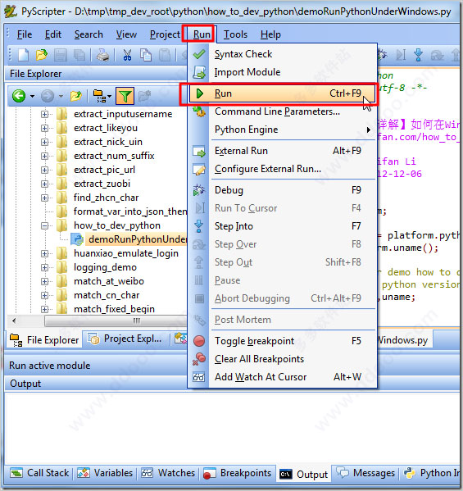463x491 pixels.
Task: Open the Search menu
Action: pyautogui.click(x=89, y=34)
